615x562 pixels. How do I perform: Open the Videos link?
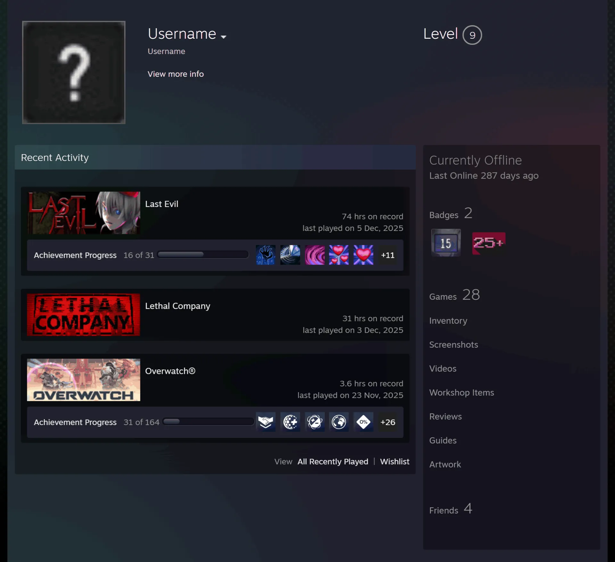[x=443, y=368]
